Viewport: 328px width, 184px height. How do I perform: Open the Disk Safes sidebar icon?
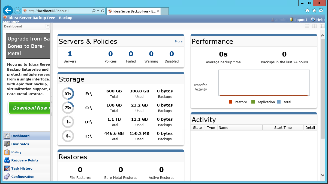[x=7, y=144]
